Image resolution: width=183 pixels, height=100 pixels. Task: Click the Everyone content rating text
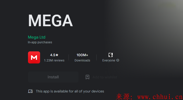tap(109, 60)
